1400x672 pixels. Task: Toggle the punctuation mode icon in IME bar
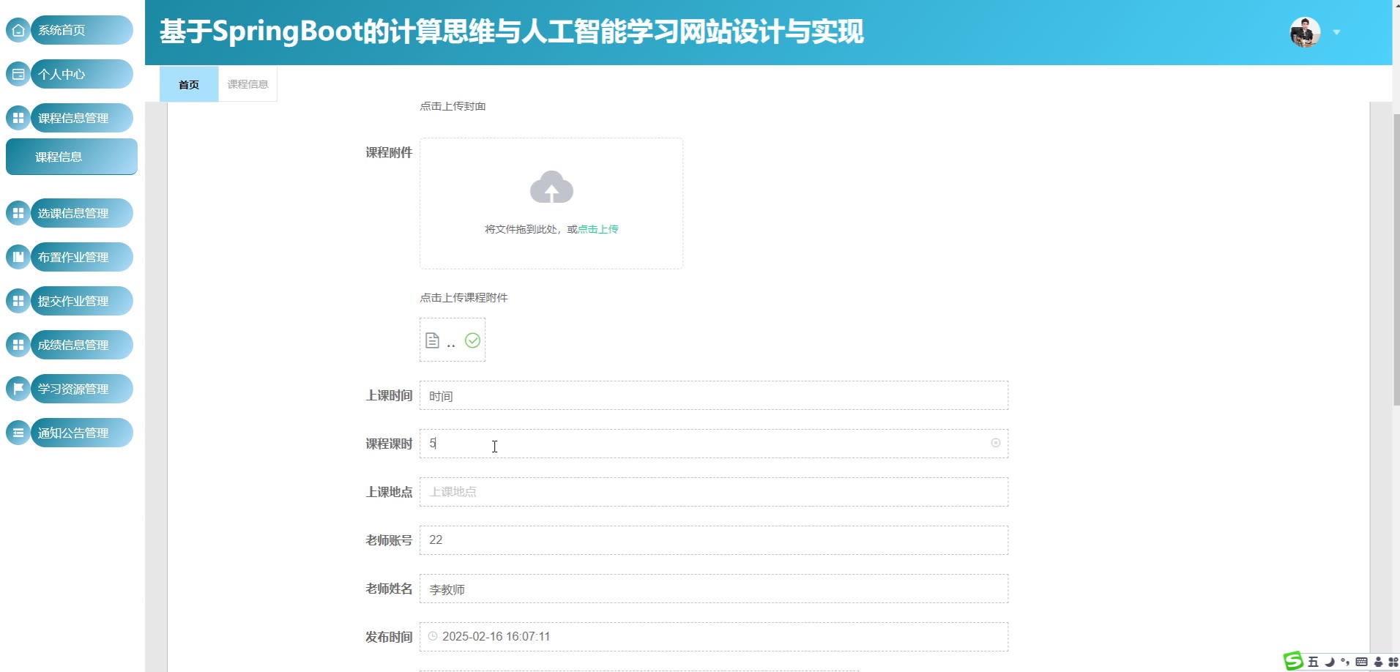[1345, 662]
